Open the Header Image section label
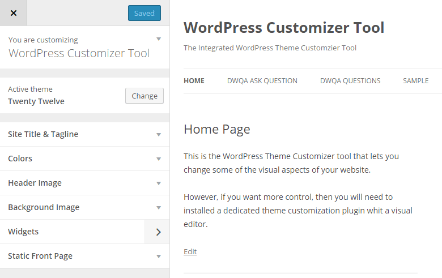 35,183
